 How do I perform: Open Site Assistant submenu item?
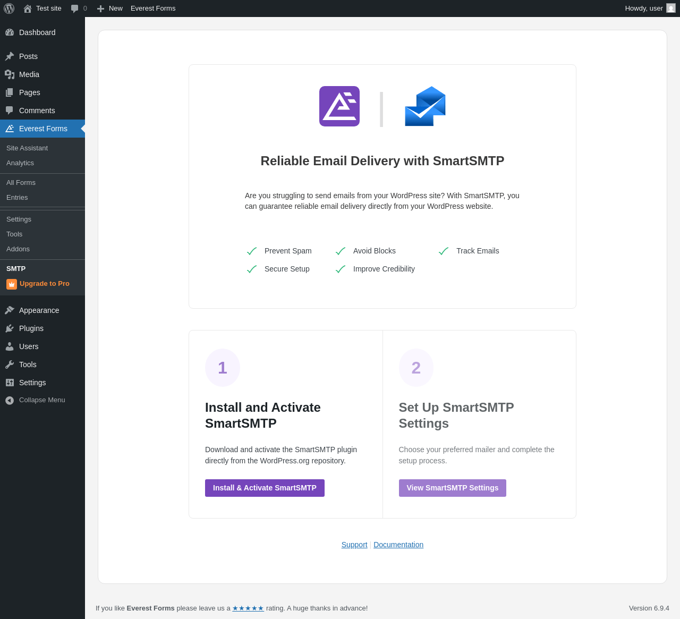tap(27, 148)
